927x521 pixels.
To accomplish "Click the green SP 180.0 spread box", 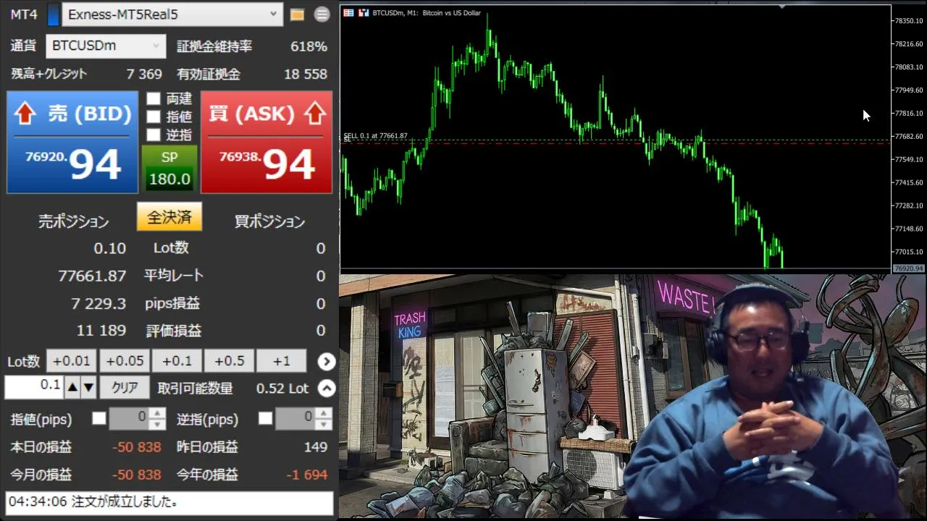I will point(169,168).
